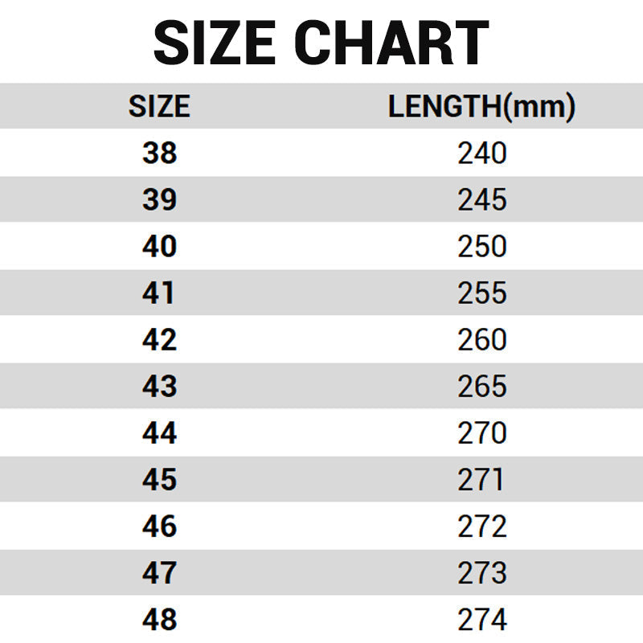Viewport: 643px width, 643px height.
Task: Select size 45 row label
Action: (x=159, y=479)
